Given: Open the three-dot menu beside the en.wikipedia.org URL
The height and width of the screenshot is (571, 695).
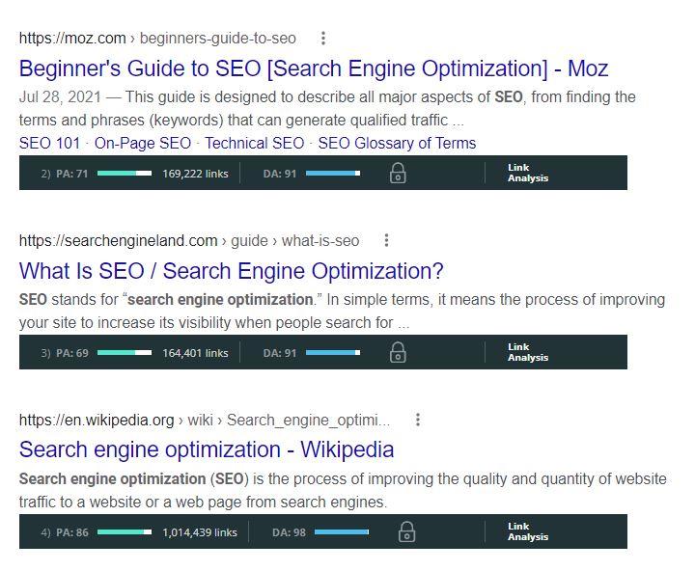Looking at the screenshot, I should (418, 420).
